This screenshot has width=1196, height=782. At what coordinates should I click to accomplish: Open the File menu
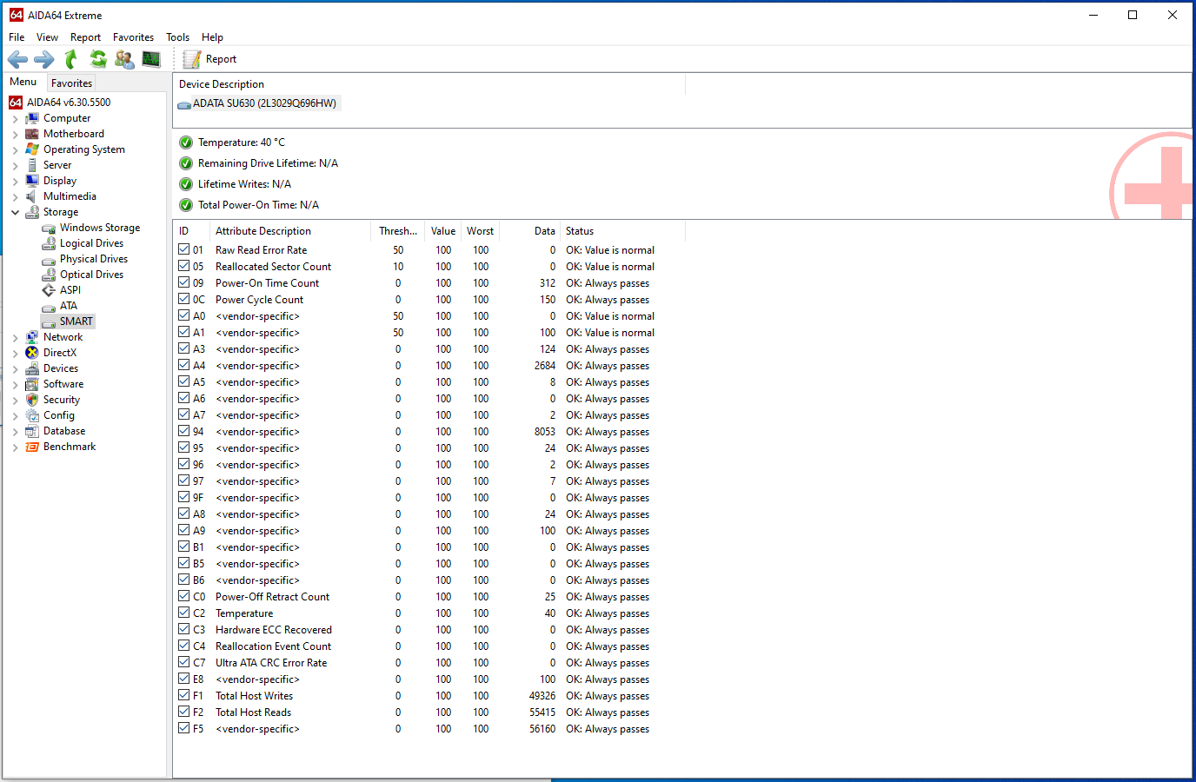(x=17, y=37)
